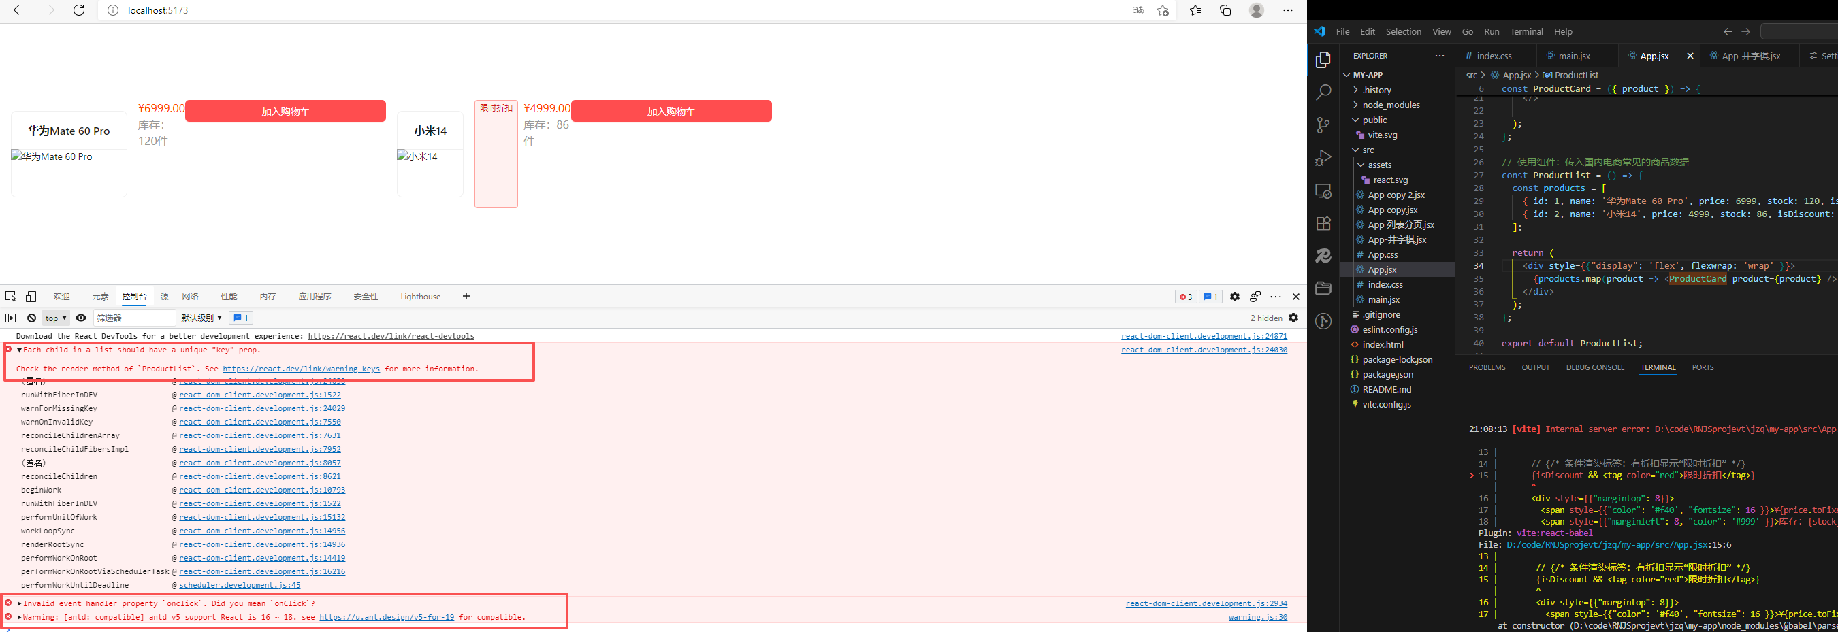Open VS Code Run and Debug icon
The width and height of the screenshot is (1838, 632).
coord(1323,158)
